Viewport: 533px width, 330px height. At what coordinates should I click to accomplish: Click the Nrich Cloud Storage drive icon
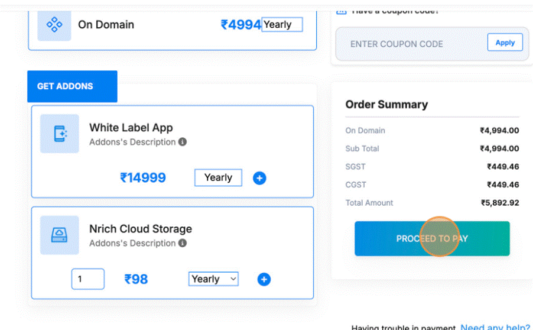[x=59, y=235]
